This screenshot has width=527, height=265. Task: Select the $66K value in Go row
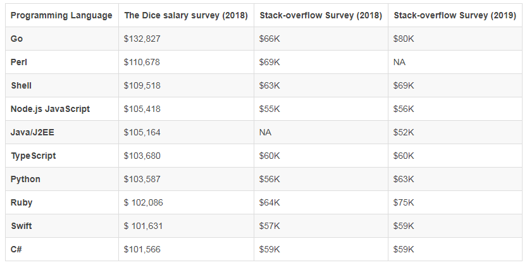click(269, 39)
